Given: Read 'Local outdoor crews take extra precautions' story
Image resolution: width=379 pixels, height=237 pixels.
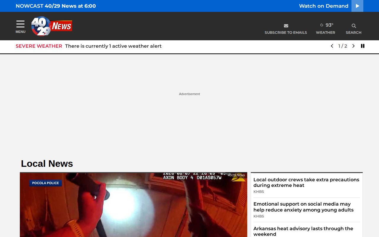Looking at the screenshot, I should pyautogui.click(x=306, y=182).
